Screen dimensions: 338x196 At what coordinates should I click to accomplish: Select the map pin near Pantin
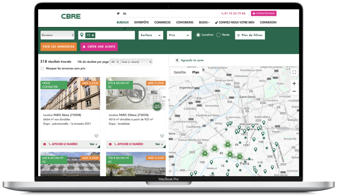pos(263,134)
